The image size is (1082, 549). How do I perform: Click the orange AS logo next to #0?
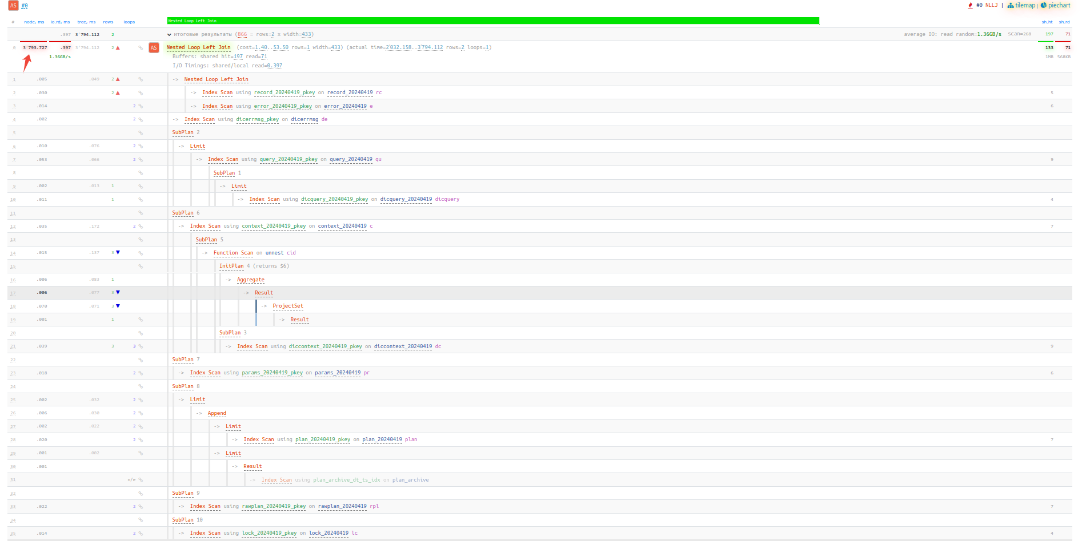point(13,6)
